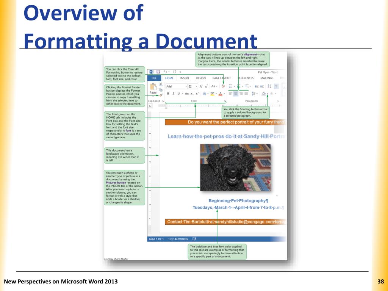The image size is (388, 291).
Task: Toggle Strikethrough formatting
Action: point(186,94)
